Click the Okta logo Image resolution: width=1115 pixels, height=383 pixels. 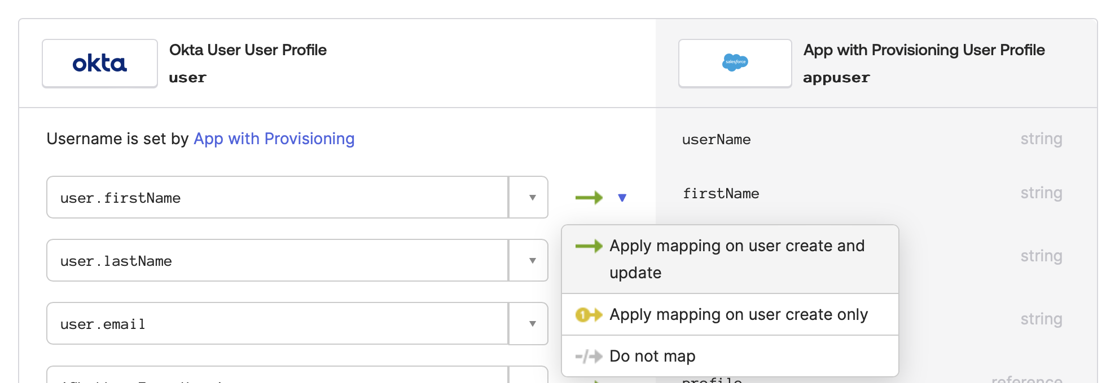(x=100, y=64)
